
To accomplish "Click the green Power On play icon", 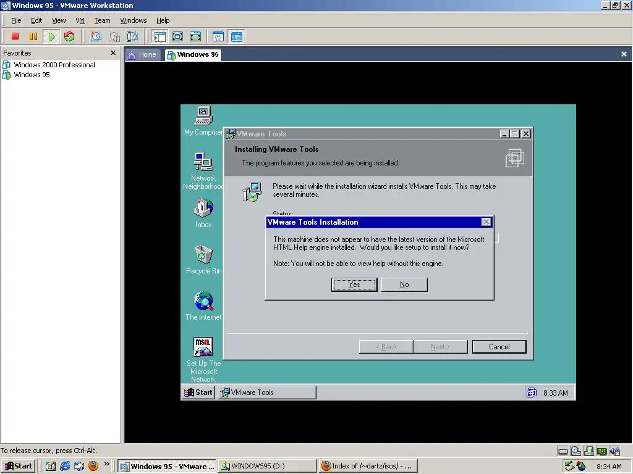I will coord(51,36).
